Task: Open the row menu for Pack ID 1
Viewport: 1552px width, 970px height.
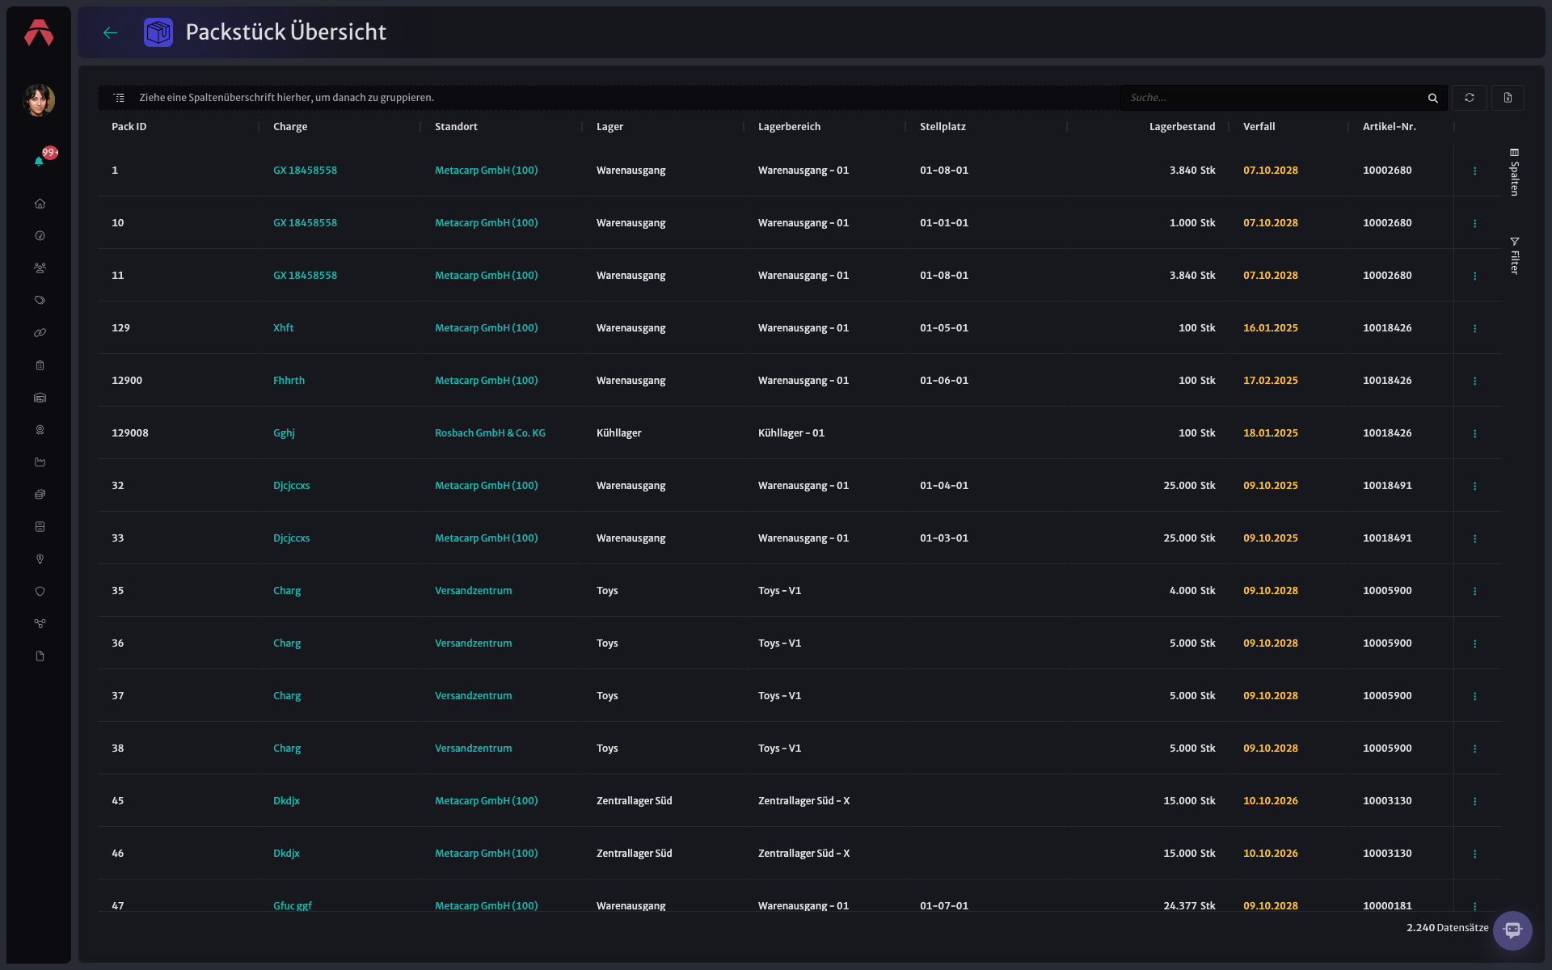Action: click(x=1475, y=171)
